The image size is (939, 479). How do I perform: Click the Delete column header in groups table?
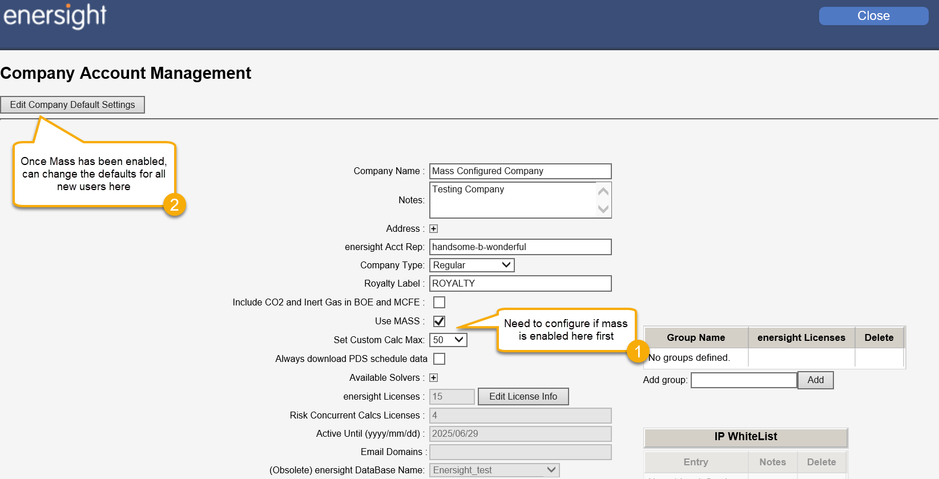coord(879,338)
